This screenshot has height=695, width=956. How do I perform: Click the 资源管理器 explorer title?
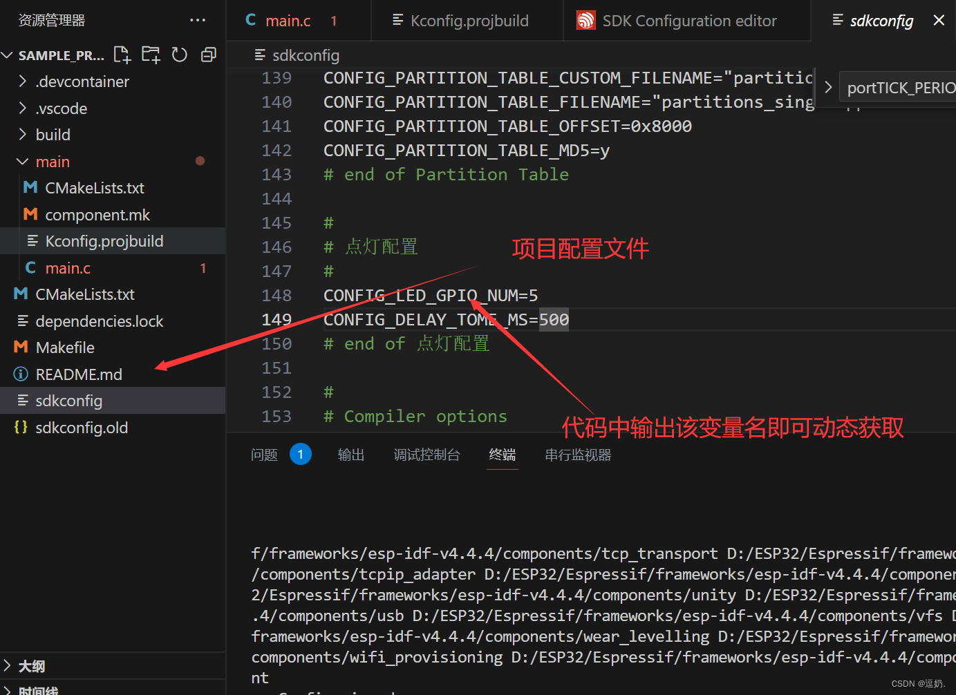coord(52,21)
